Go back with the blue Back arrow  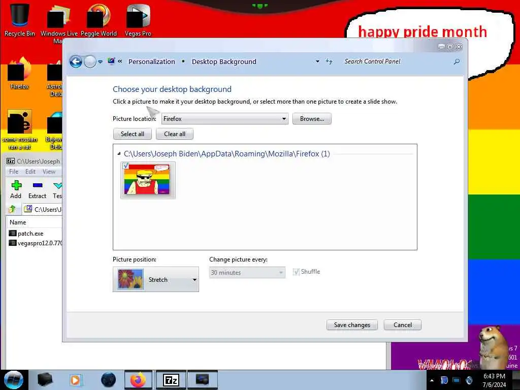(76, 61)
